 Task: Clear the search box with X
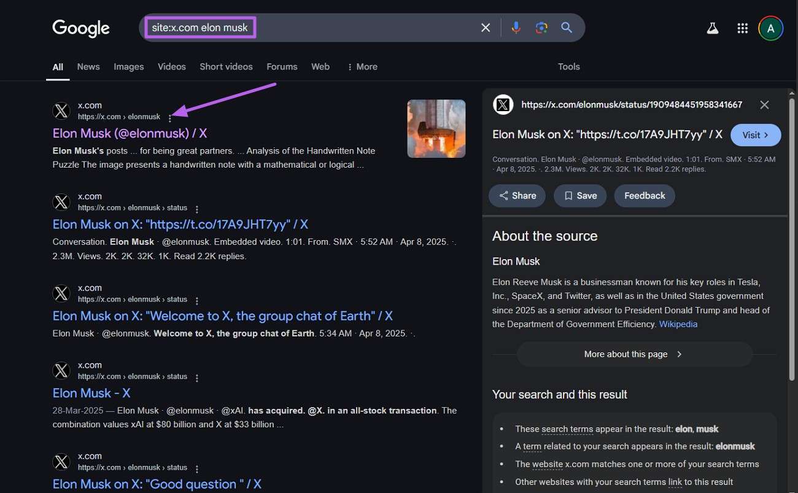(486, 28)
